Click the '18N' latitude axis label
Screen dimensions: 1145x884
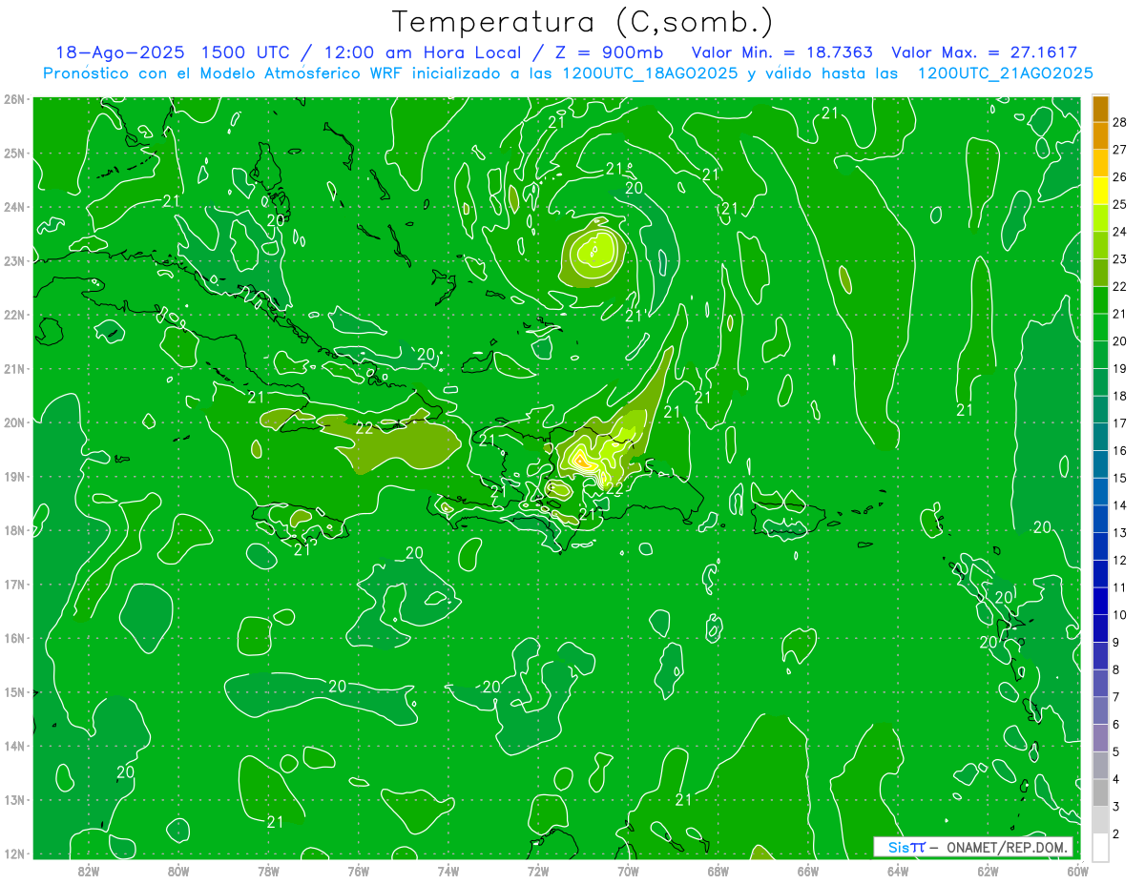pyautogui.click(x=13, y=530)
